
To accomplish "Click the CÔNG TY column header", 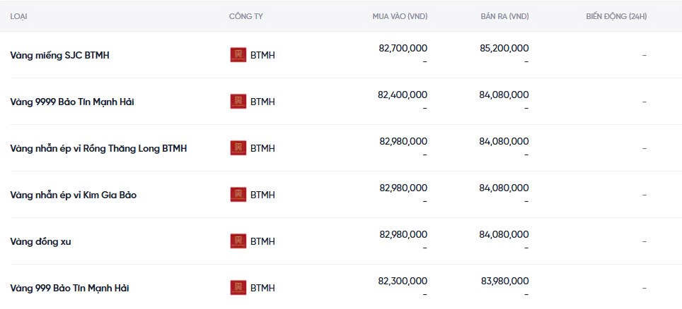I will [x=246, y=16].
